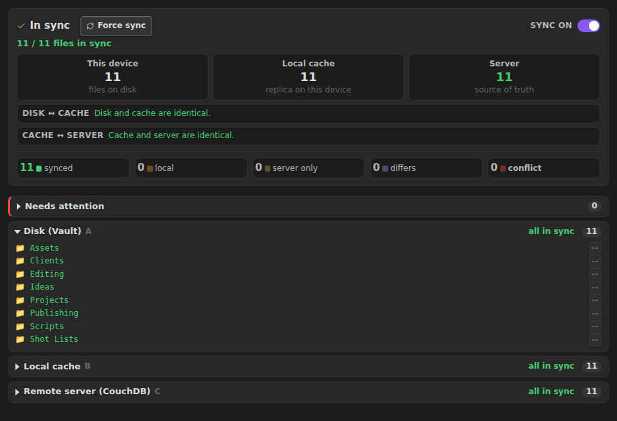617x421 pixels.
Task: Open more options for Clients row
Action: click(x=595, y=261)
